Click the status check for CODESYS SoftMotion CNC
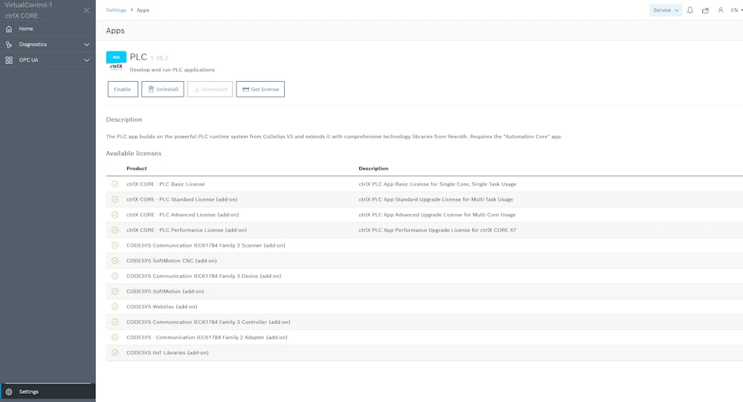 click(115, 261)
